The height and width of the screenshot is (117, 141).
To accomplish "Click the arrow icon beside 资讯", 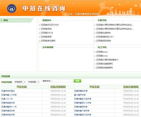I will click(1, 20).
